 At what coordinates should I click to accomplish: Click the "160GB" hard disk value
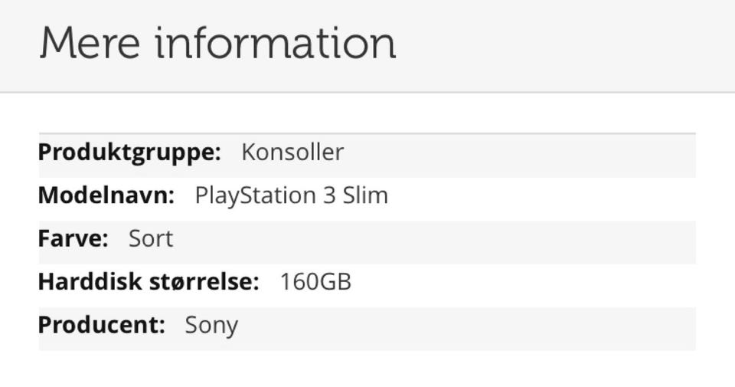click(x=315, y=281)
